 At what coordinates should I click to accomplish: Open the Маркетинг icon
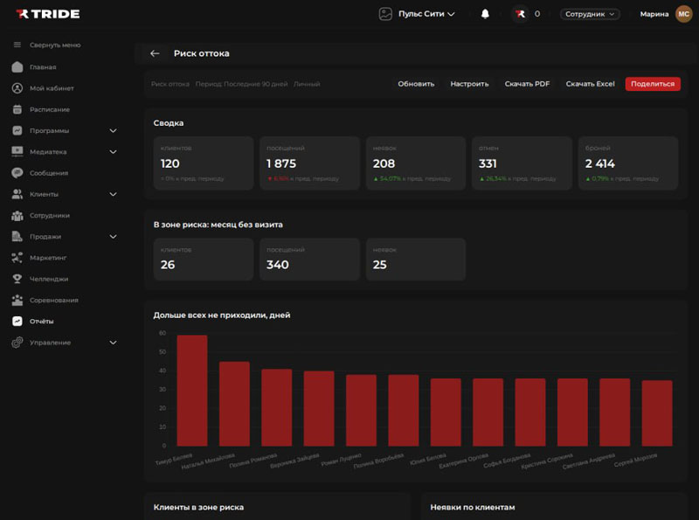pos(17,258)
